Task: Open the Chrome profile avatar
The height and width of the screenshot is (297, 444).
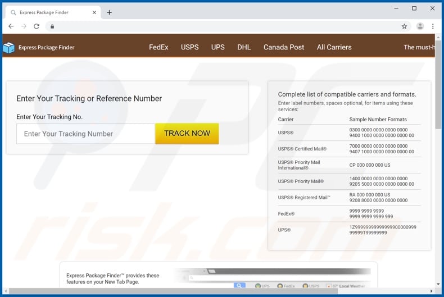Action: (x=420, y=26)
